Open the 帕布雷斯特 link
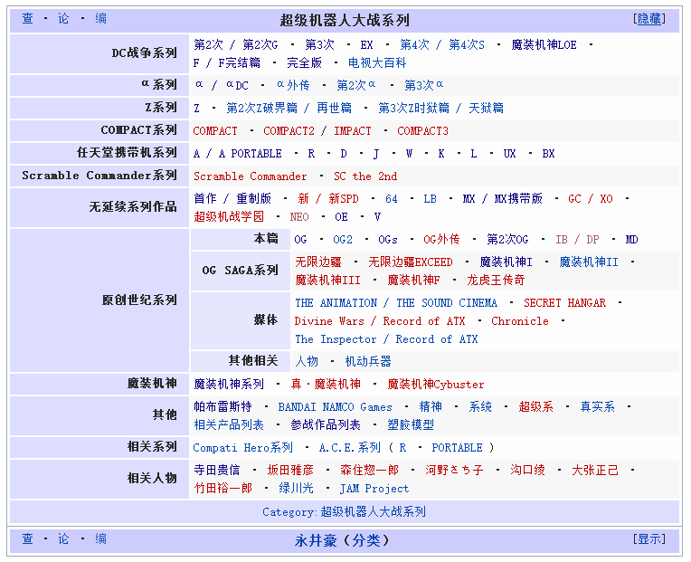The width and height of the screenshot is (691, 562). [222, 407]
